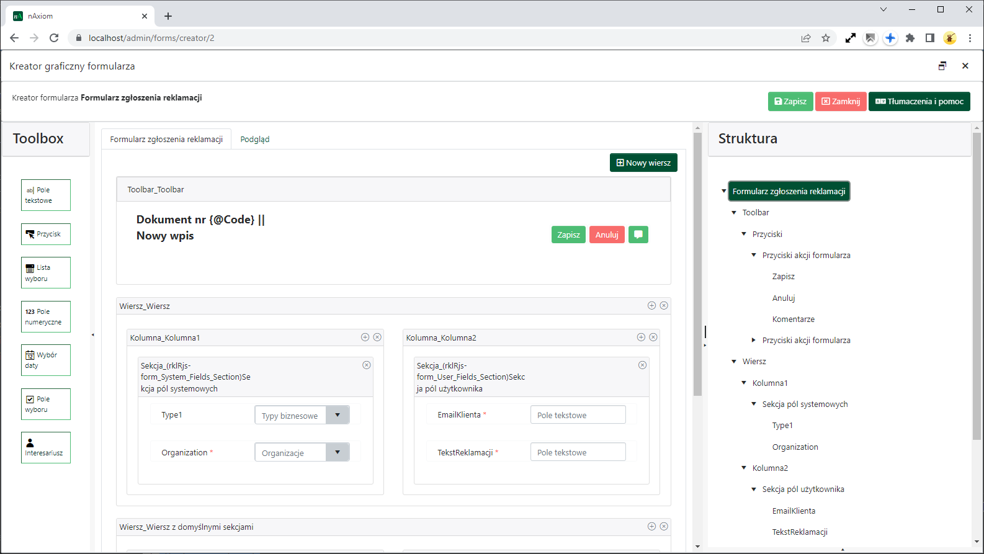Collapse the Toolbox panel with the small arrow
The width and height of the screenshot is (984, 554).
93,335
